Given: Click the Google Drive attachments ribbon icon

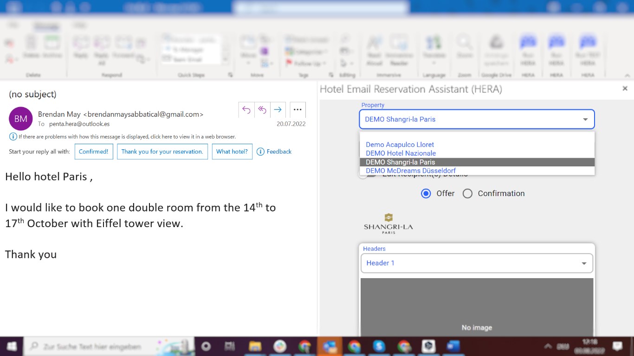Looking at the screenshot, I should click(x=496, y=50).
